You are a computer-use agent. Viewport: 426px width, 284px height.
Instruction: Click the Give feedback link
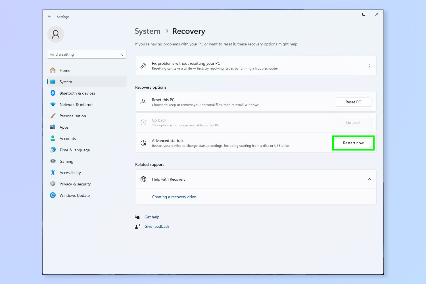click(x=157, y=226)
